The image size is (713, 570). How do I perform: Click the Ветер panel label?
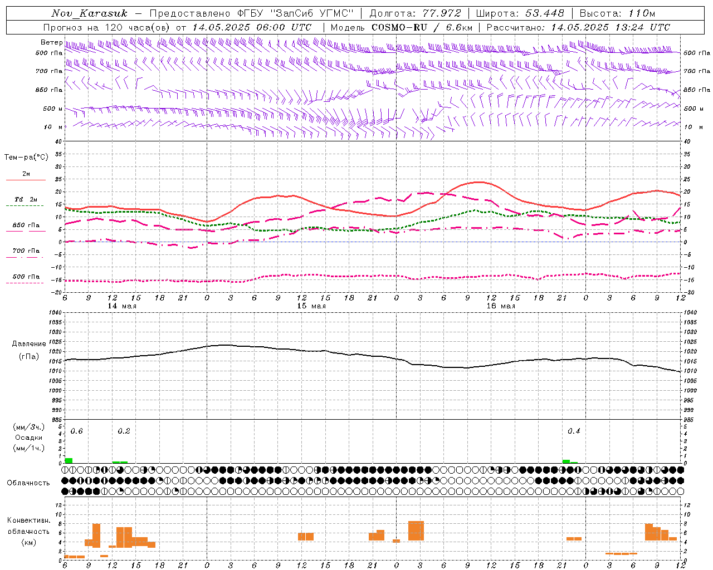(51, 42)
